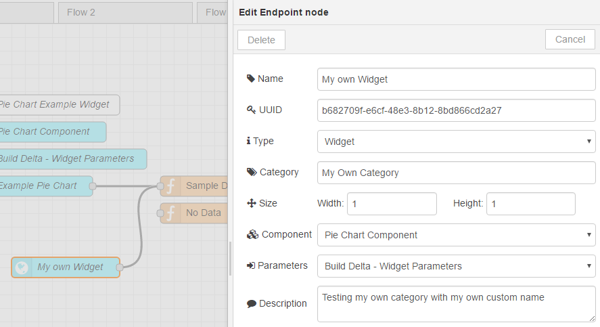This screenshot has width=600, height=327.
Task: Click the move arrows icon beside Size
Action: pos(252,203)
